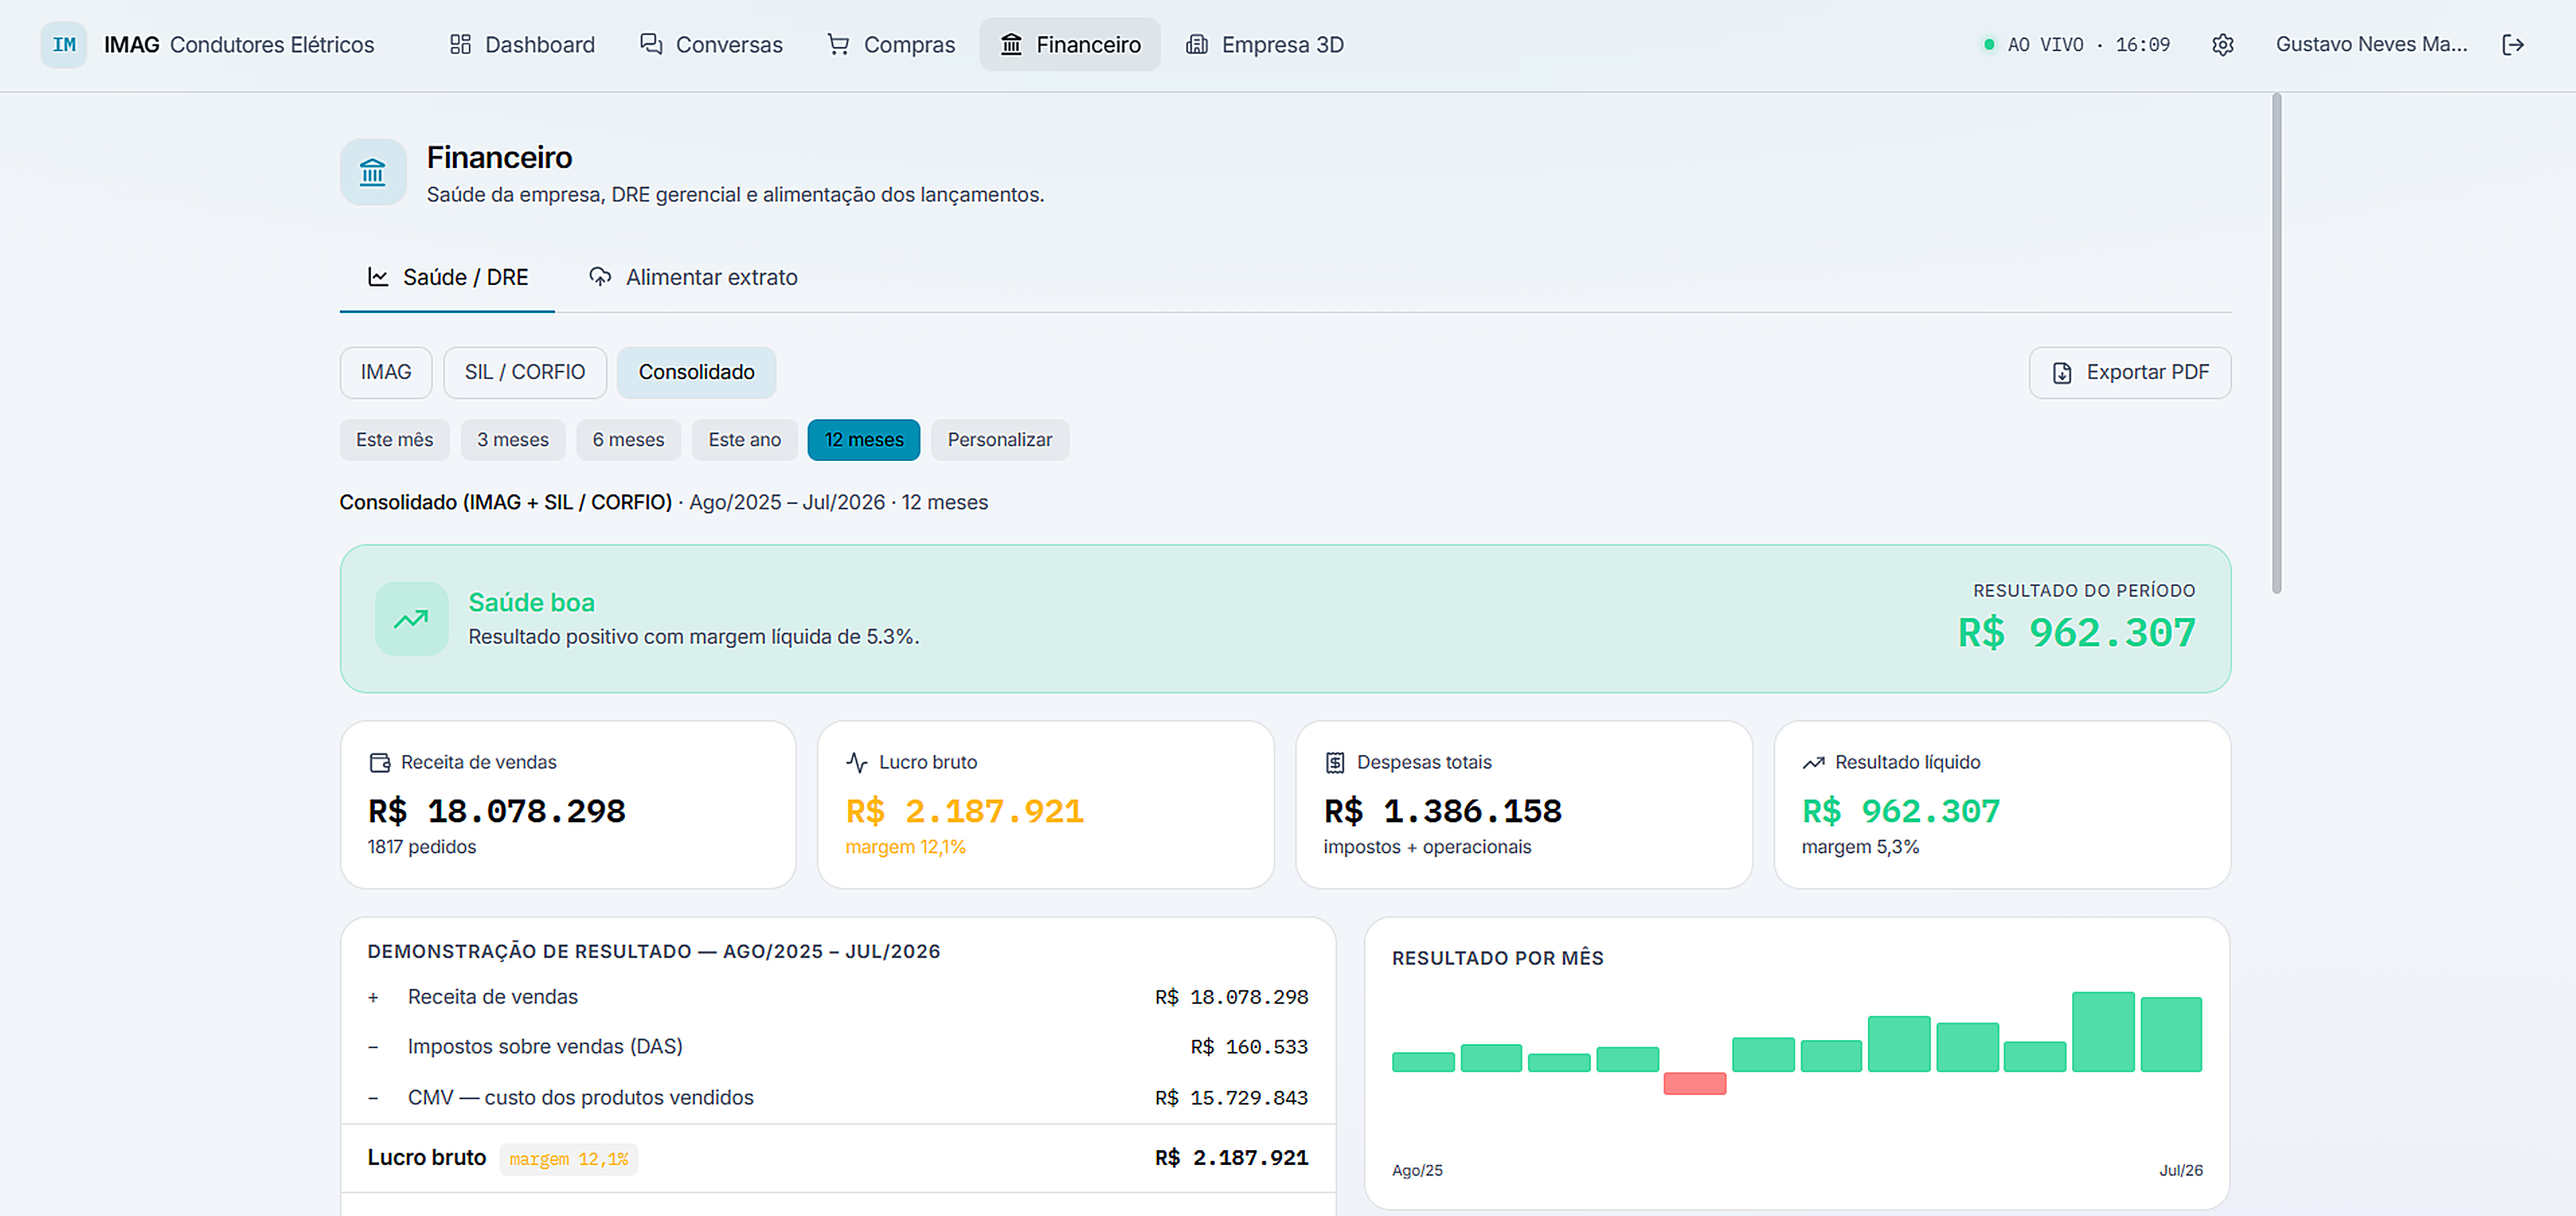Image resolution: width=2576 pixels, height=1216 pixels.
Task: Click the Financeiro bank header icon
Action: point(373,172)
